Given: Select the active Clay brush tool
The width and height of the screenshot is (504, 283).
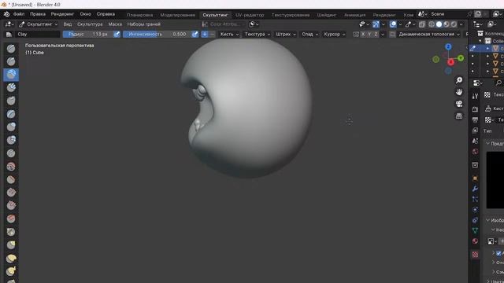Looking at the screenshot, I should tap(11, 75).
